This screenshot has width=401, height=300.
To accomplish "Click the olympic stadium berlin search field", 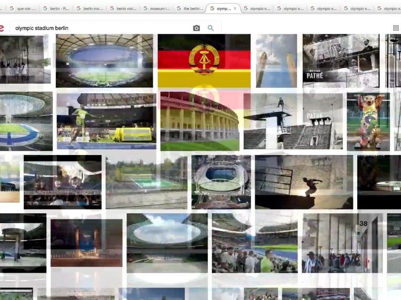I will pos(100,28).
